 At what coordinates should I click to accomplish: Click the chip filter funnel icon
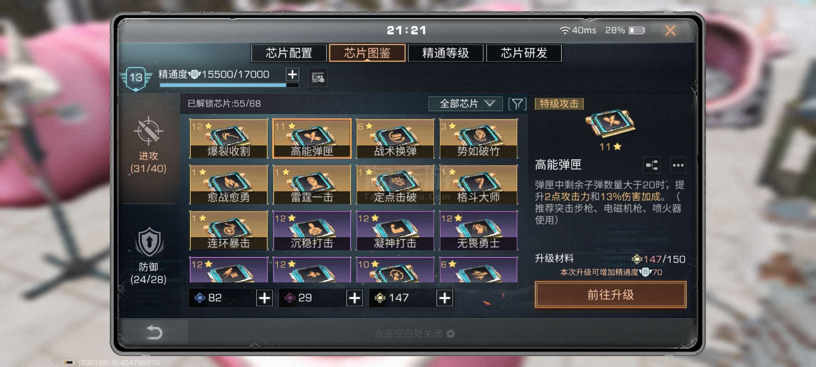pos(517,104)
